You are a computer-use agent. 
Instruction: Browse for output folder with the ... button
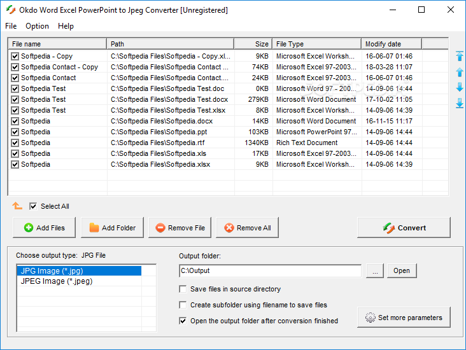(x=375, y=270)
